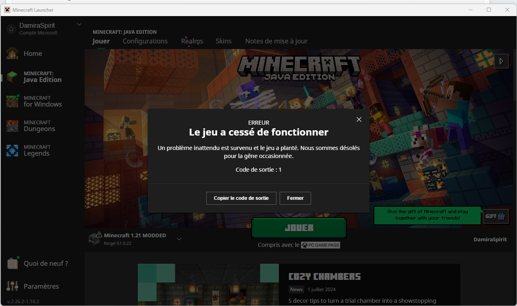Click the '1 juillet 2024' news date
Screen dimensions: 517x306
click(x=322, y=290)
